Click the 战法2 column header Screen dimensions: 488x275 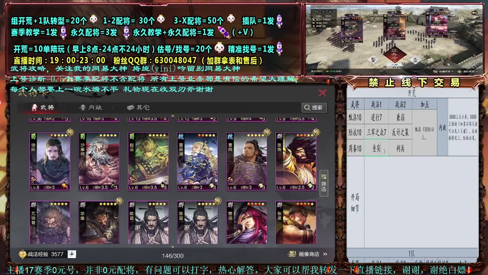(x=400, y=104)
